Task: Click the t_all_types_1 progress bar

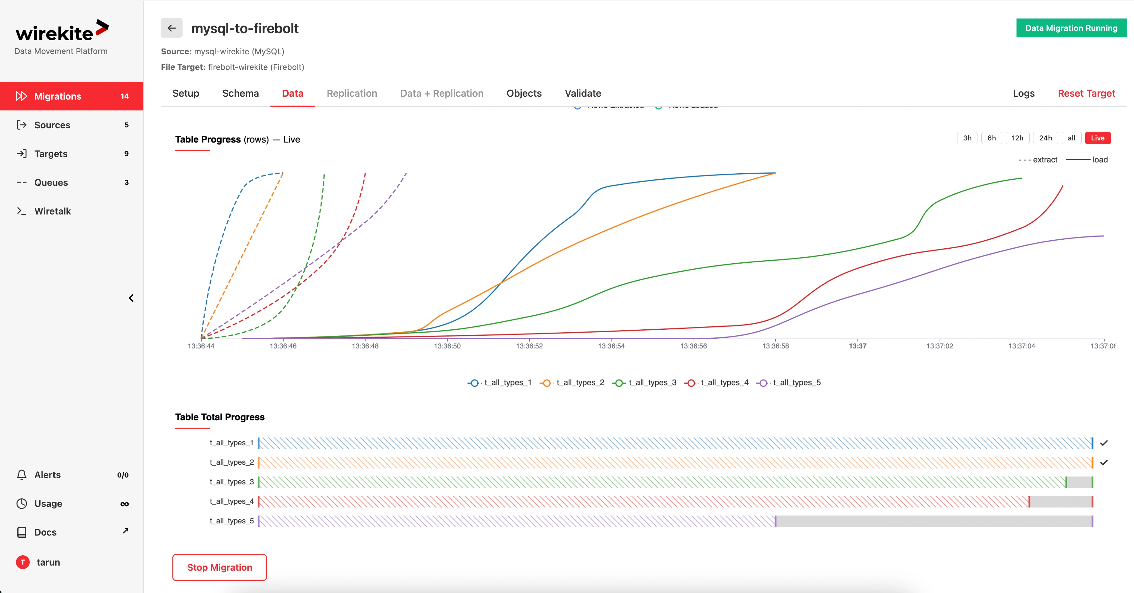Action: coord(675,443)
